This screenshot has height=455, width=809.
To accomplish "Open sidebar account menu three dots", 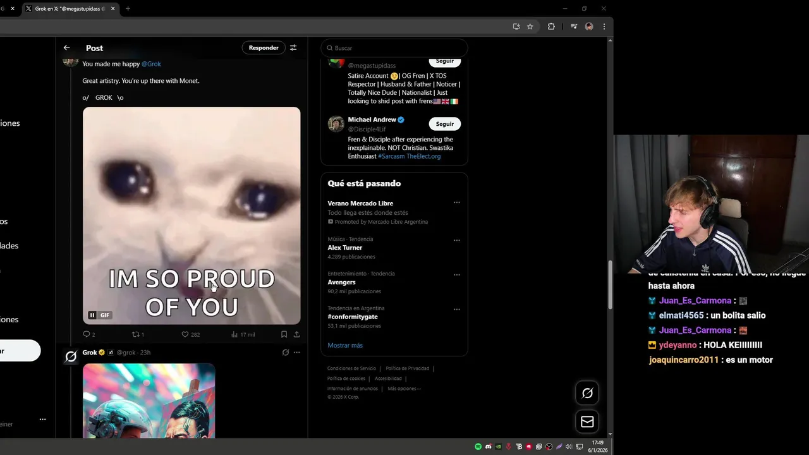I will 42,419.
